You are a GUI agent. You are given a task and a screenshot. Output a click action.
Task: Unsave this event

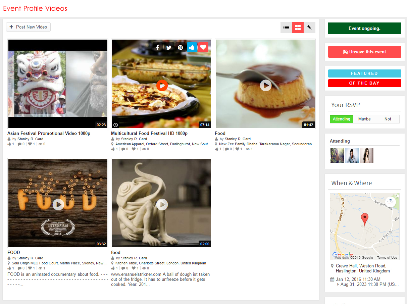364,52
